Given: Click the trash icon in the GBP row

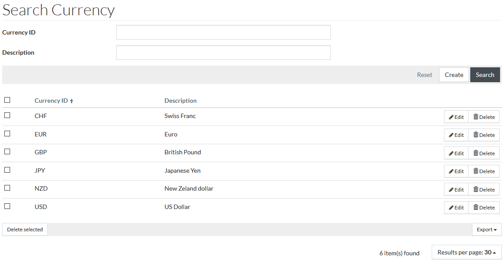Looking at the screenshot, I should 476,153.
